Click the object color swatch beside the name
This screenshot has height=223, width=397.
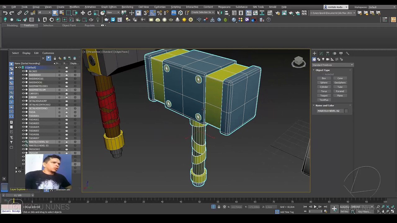point(346,111)
